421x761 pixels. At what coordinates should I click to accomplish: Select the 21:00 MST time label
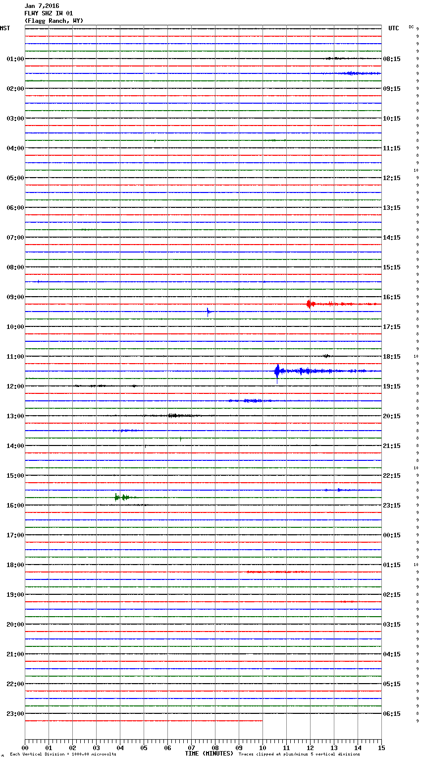click(x=15, y=654)
